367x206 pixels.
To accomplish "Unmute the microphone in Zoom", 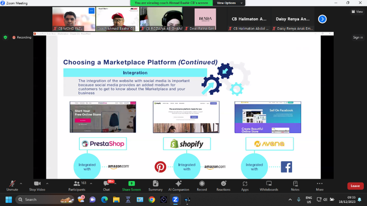I will pyautogui.click(x=12, y=186).
